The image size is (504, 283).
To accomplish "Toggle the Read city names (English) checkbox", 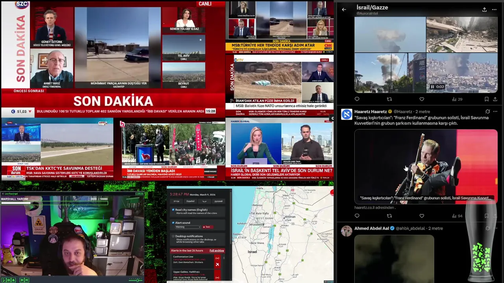I will point(173,210).
